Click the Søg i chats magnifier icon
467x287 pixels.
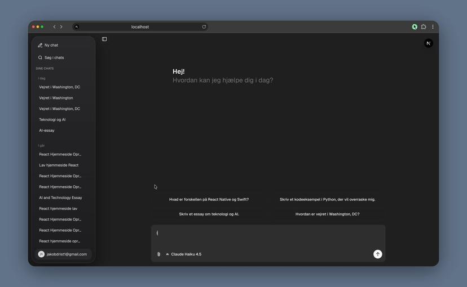tap(40, 57)
